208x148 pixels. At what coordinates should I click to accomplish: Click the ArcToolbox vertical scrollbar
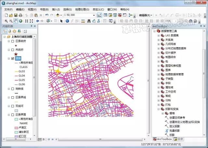coord(204,74)
